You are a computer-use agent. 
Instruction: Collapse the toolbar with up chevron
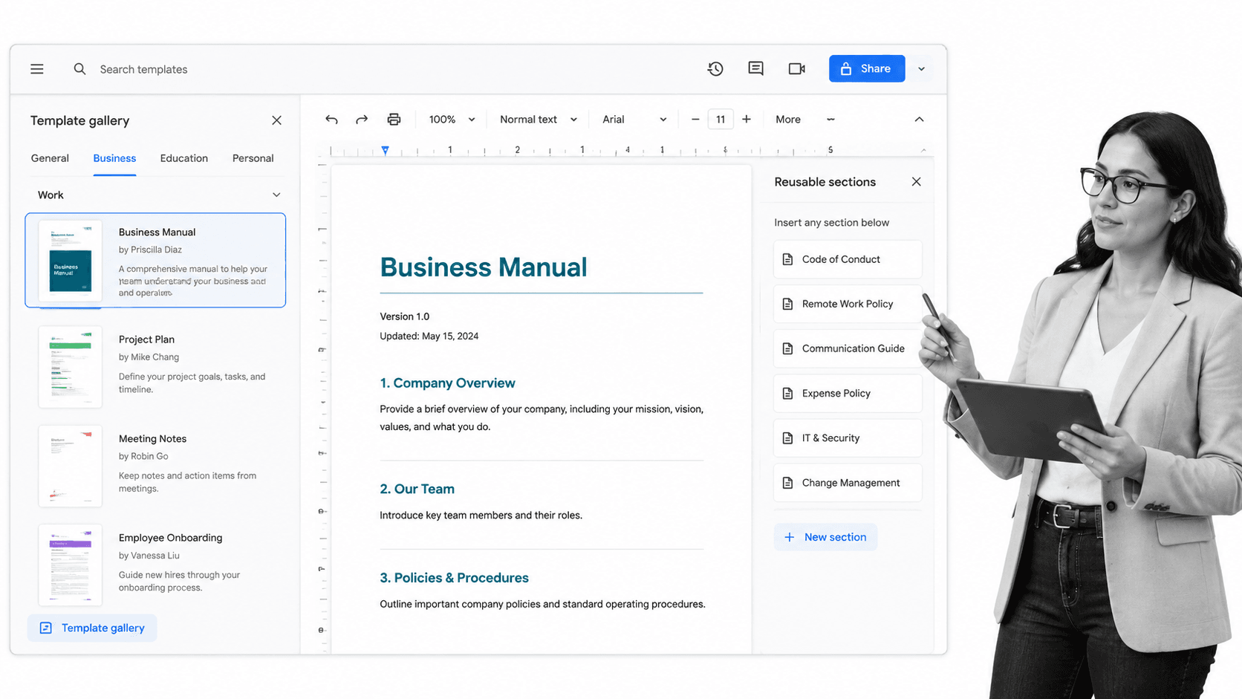point(919,120)
